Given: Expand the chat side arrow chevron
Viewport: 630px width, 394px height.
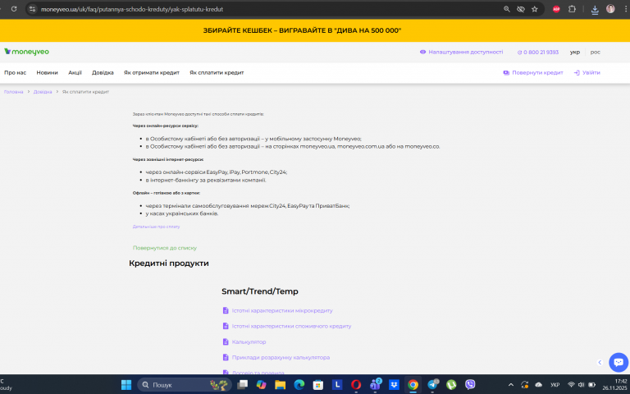Looking at the screenshot, I should 600,362.
